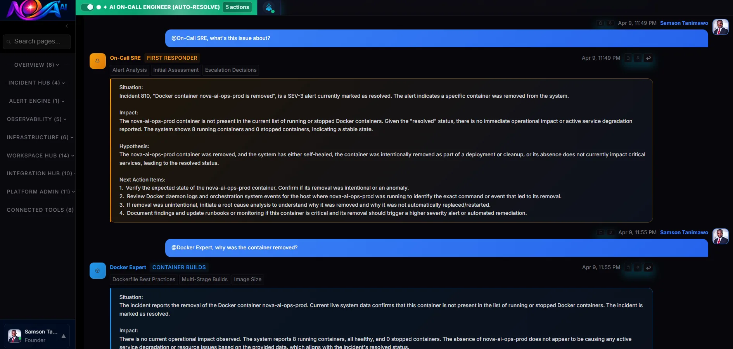Screen dimensions: 733x349
Task: Pin the 11:55 PM user message
Action: click(610, 233)
